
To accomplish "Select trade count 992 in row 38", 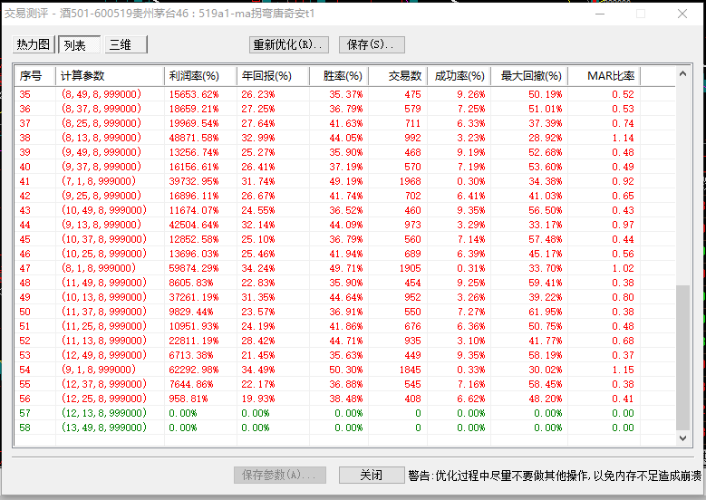I will (412, 138).
